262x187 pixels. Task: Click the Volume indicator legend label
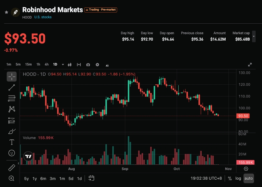29,138
